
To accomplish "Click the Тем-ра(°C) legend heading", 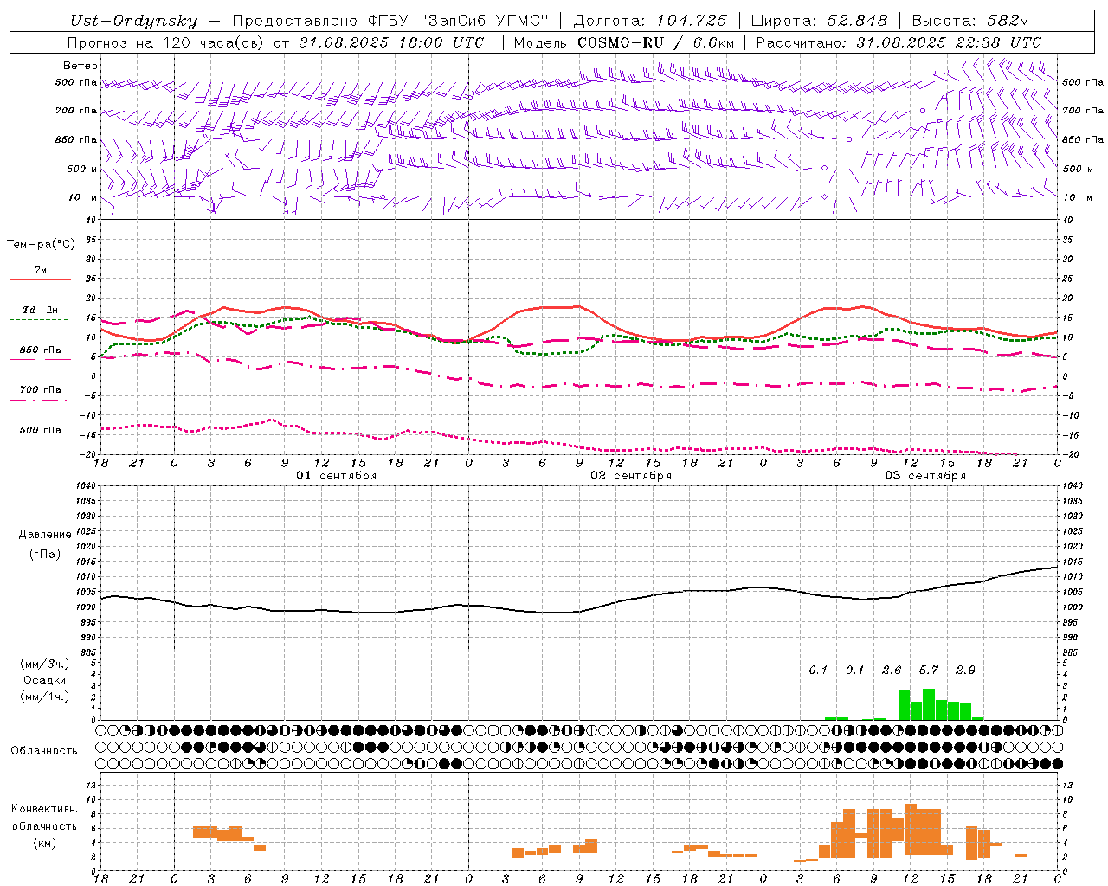I will 41,244.
